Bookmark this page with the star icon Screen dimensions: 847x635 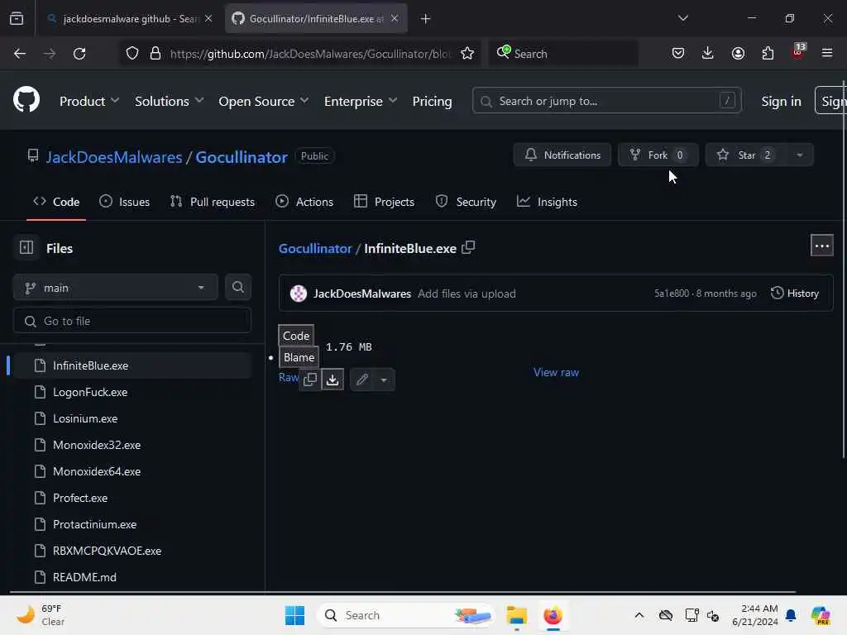467,54
